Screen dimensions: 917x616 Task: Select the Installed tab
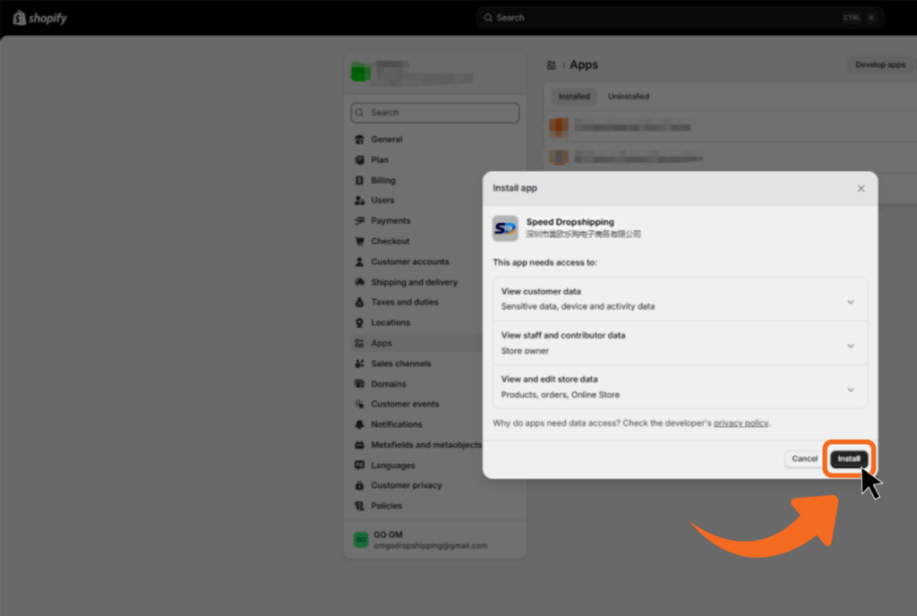coord(574,97)
